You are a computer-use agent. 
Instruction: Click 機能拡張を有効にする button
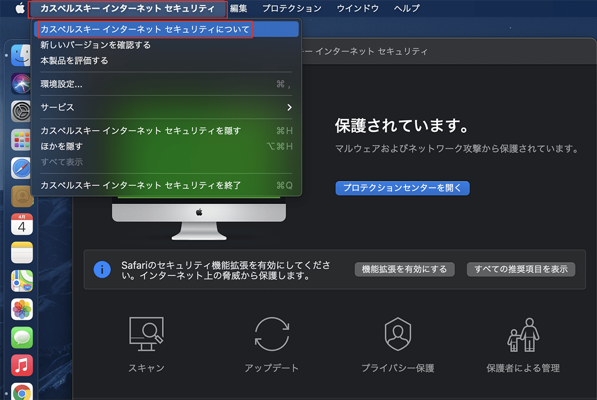point(404,270)
